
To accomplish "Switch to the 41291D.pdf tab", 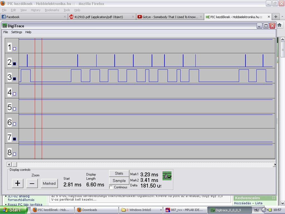I will [102, 17].
